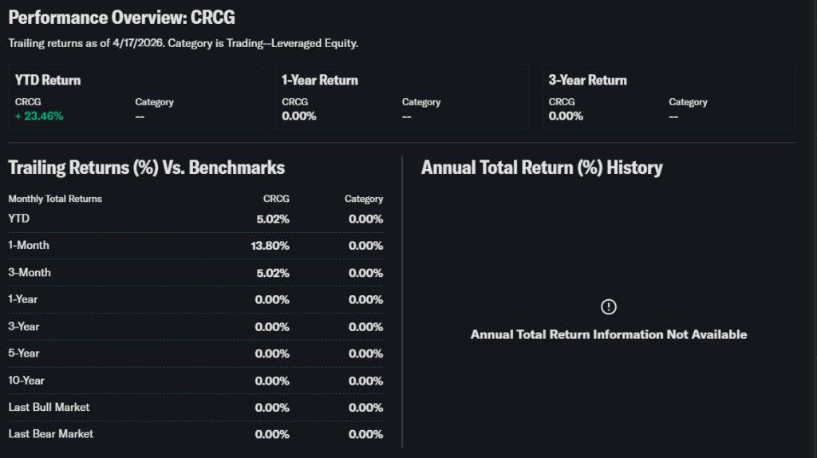Click the Annual Total Return History heading
This screenshot has width=817, height=458.
[x=542, y=168]
